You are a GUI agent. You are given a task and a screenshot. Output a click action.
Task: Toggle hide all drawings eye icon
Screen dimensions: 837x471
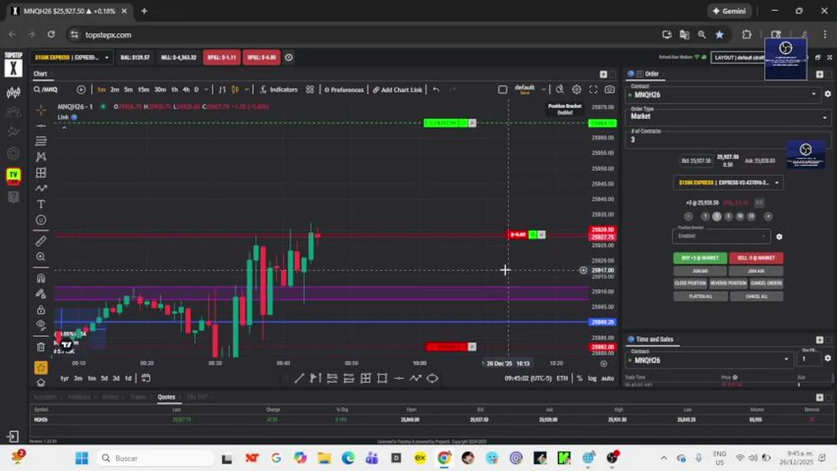pyautogui.click(x=41, y=325)
